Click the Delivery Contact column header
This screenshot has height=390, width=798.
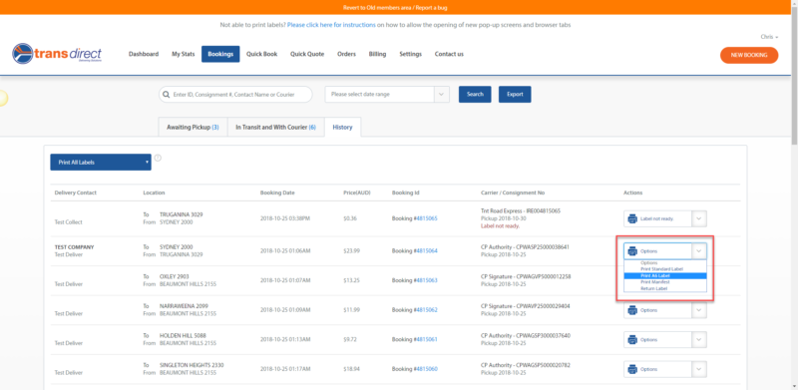pos(76,193)
